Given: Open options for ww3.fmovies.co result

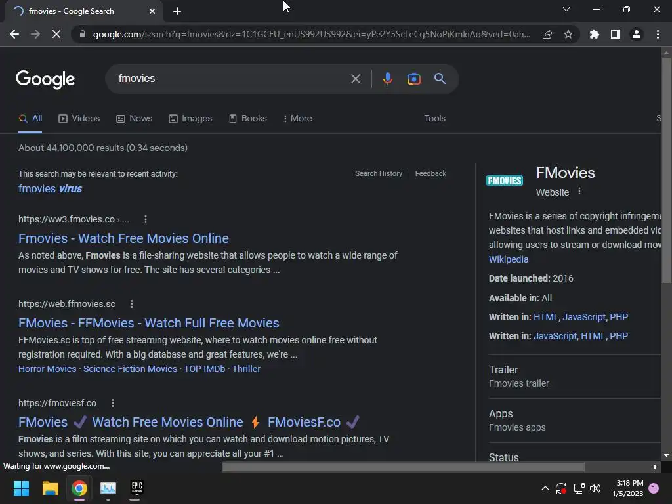Looking at the screenshot, I should (x=146, y=219).
